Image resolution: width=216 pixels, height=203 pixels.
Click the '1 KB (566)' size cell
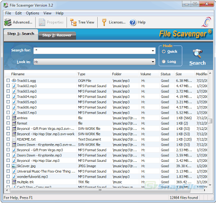[184, 118]
